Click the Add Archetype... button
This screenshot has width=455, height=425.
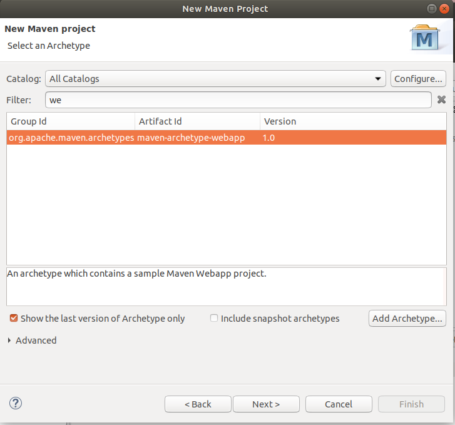(407, 319)
